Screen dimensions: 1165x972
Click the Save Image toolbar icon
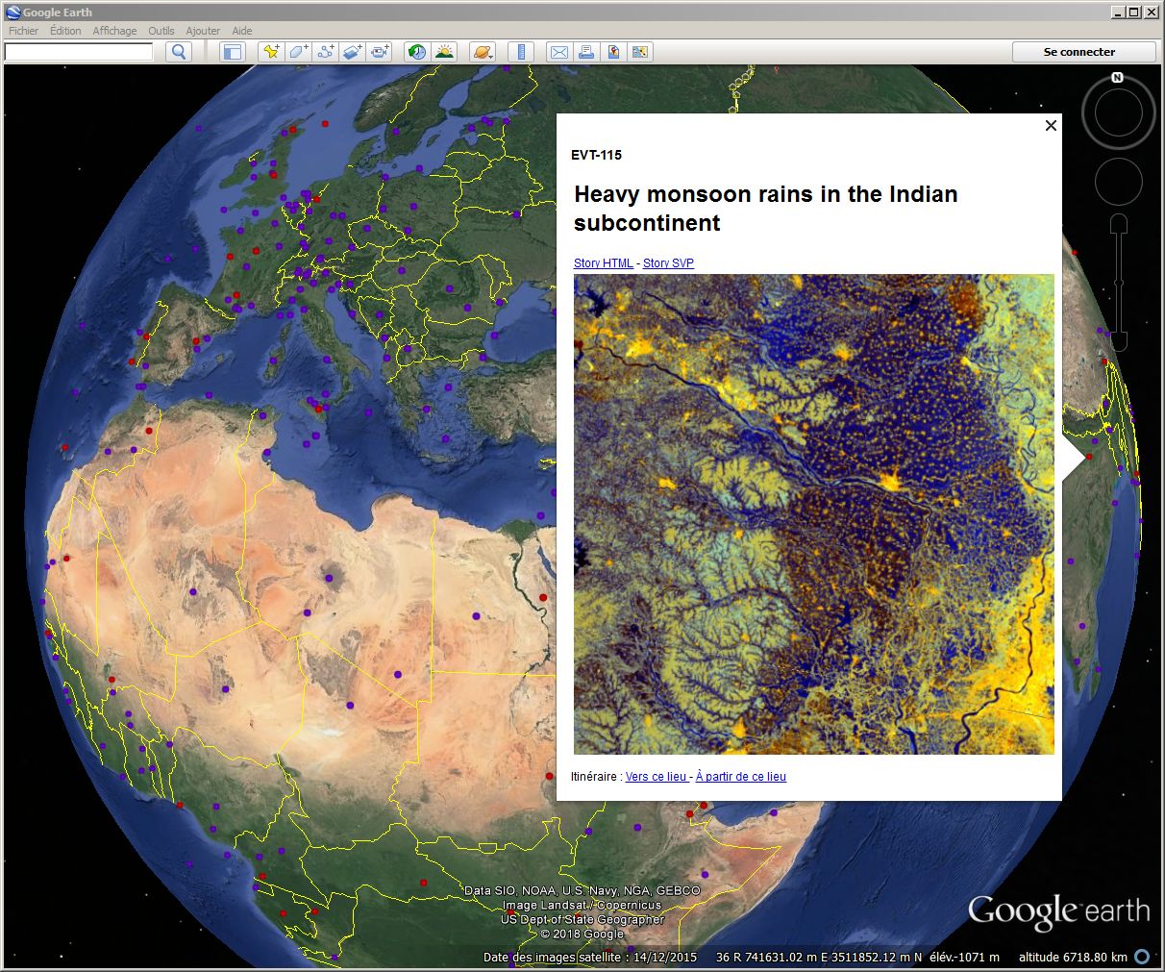point(612,52)
